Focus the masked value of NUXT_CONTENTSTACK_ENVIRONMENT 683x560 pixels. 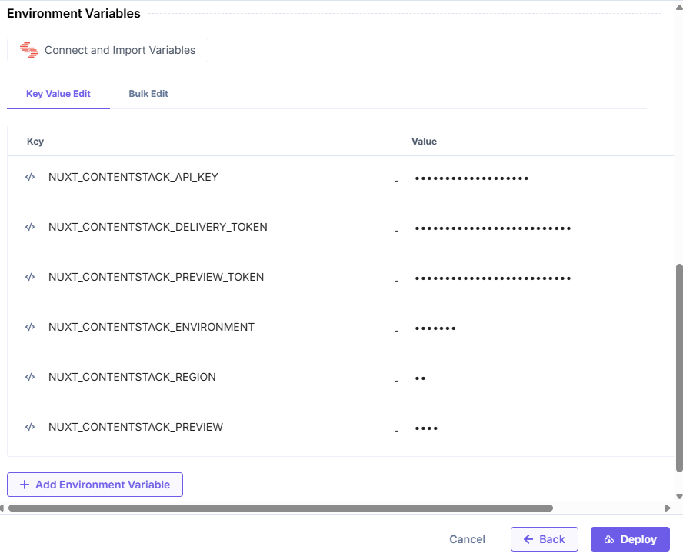click(435, 328)
